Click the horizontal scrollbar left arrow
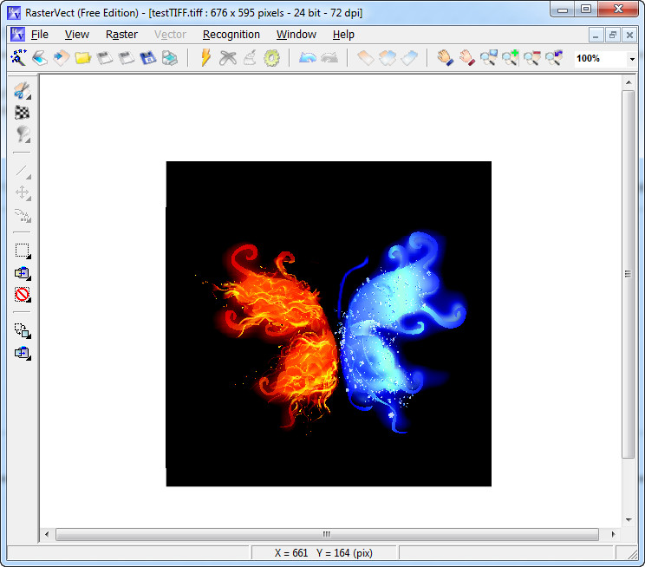645x567 pixels. tap(47, 534)
